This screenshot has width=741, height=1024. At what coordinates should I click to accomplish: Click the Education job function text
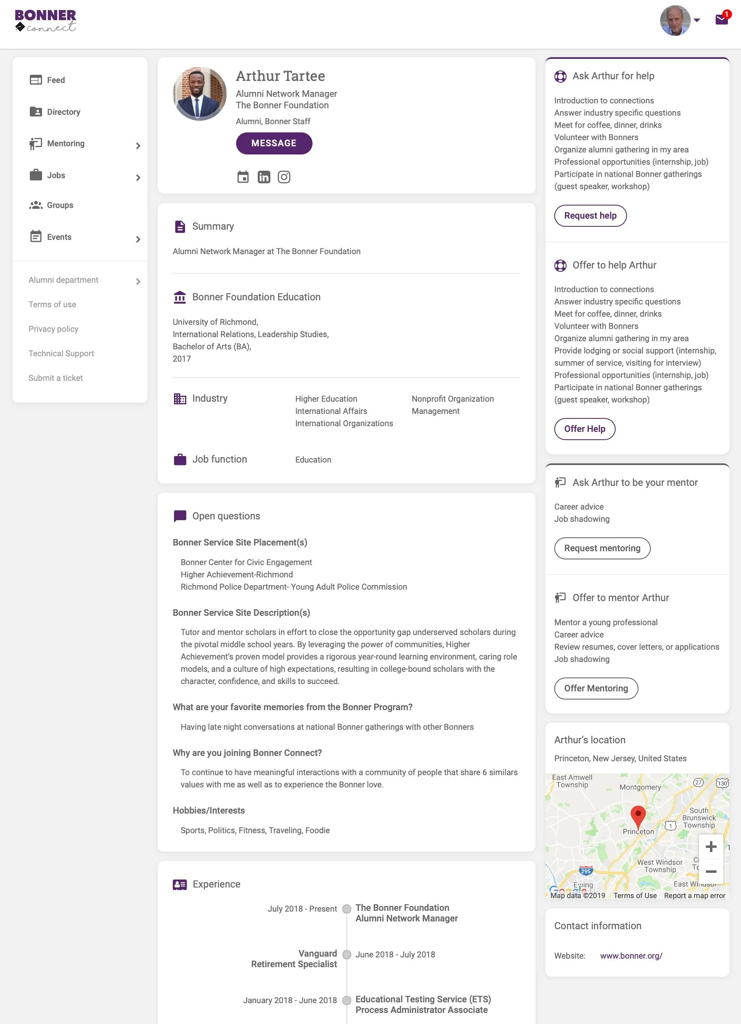click(x=313, y=460)
